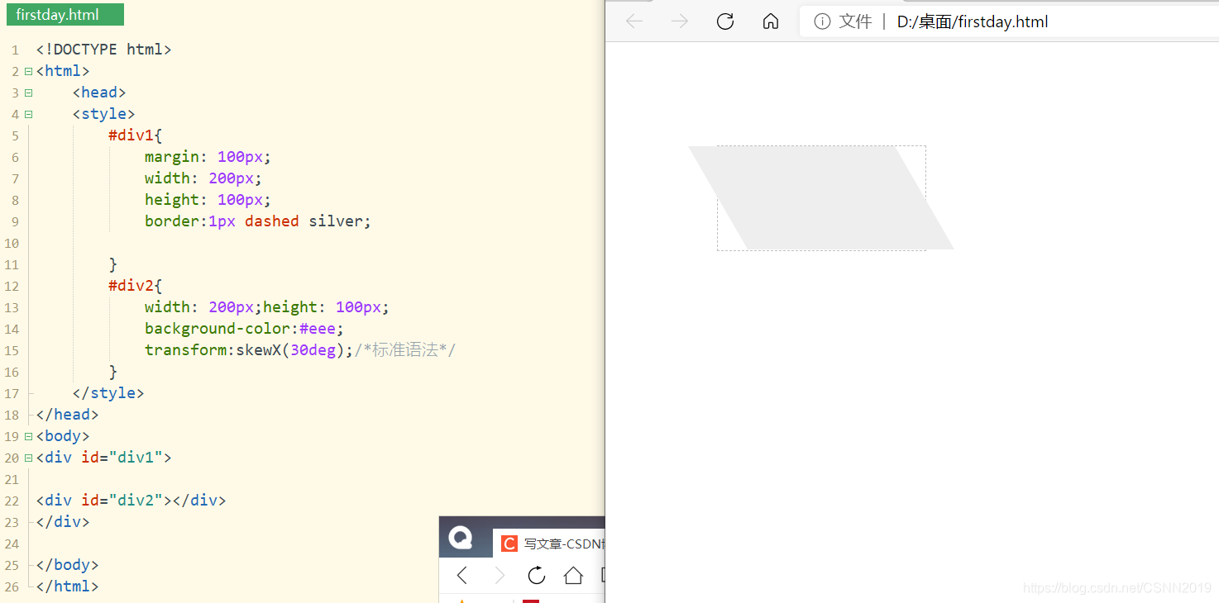Image resolution: width=1219 pixels, height=603 pixels.
Task: Click the background-color:#eee; line
Action: tap(244, 329)
